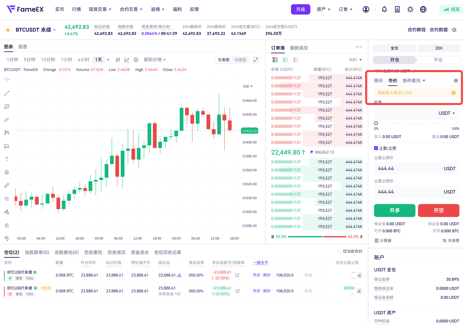The image size is (464, 326).
Task: Expand the chart to fullscreen
Action: 255,60
